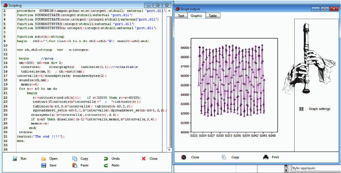Viewport: 341px width, 173px height.
Task: Click on the purple waveform graph plot
Action: 232,81
